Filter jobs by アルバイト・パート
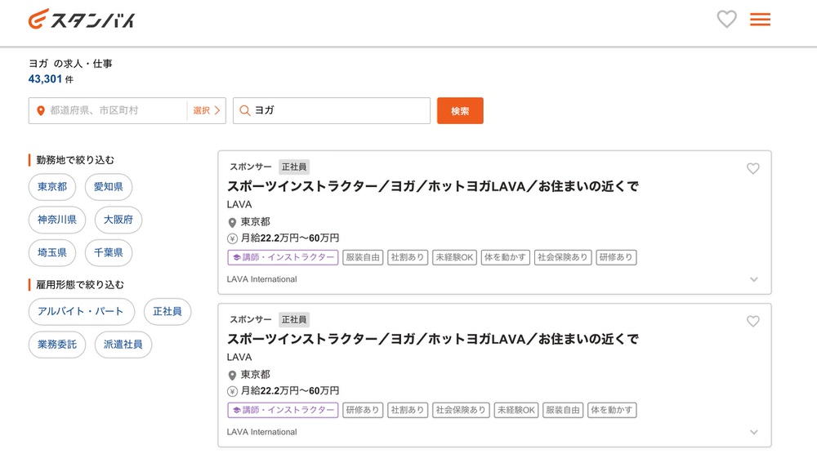 click(x=80, y=312)
